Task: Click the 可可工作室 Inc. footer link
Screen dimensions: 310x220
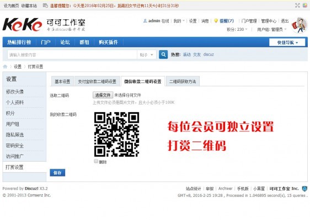Action: [284, 189]
